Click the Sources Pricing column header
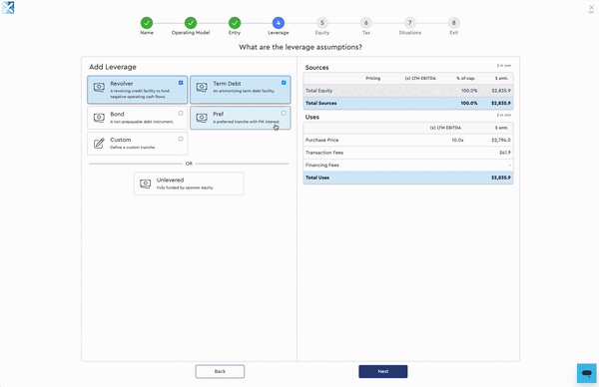 [372, 78]
